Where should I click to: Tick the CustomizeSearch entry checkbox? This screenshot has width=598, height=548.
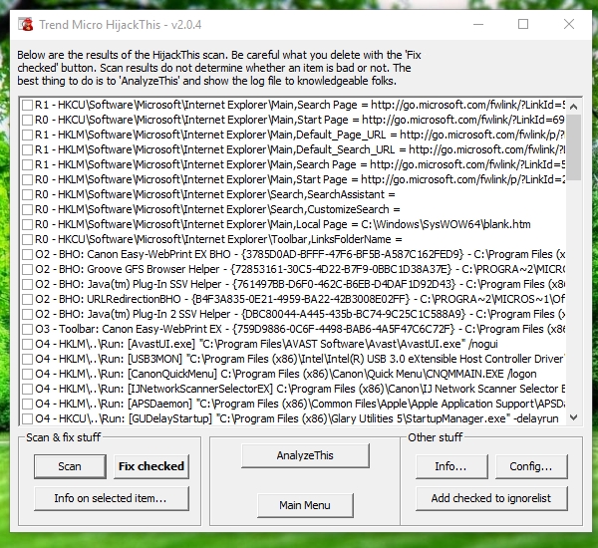[27, 210]
